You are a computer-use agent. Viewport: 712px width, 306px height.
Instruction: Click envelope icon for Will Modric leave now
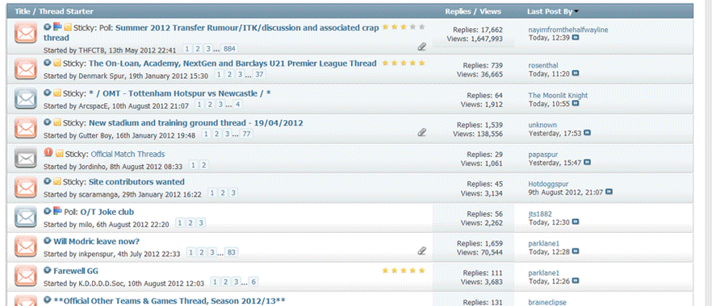click(26, 246)
